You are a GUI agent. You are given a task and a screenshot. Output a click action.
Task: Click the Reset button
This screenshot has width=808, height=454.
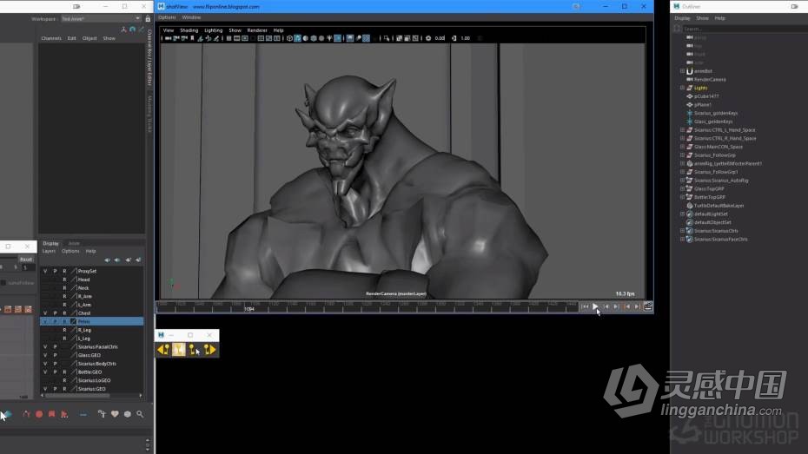pos(26,260)
